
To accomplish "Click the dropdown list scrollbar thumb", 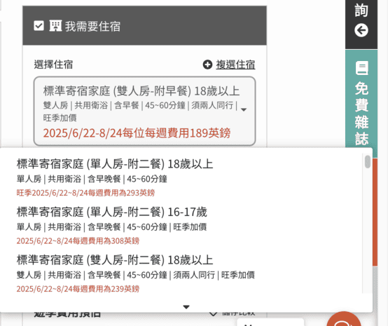I will (x=368, y=162).
